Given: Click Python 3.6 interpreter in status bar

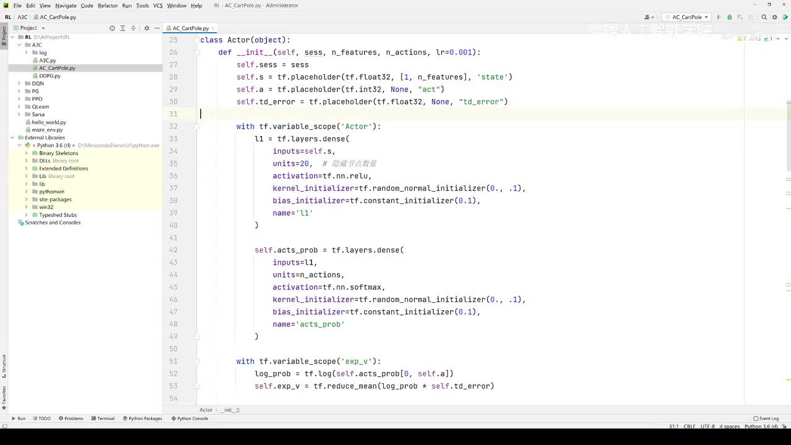Looking at the screenshot, I should point(761,426).
